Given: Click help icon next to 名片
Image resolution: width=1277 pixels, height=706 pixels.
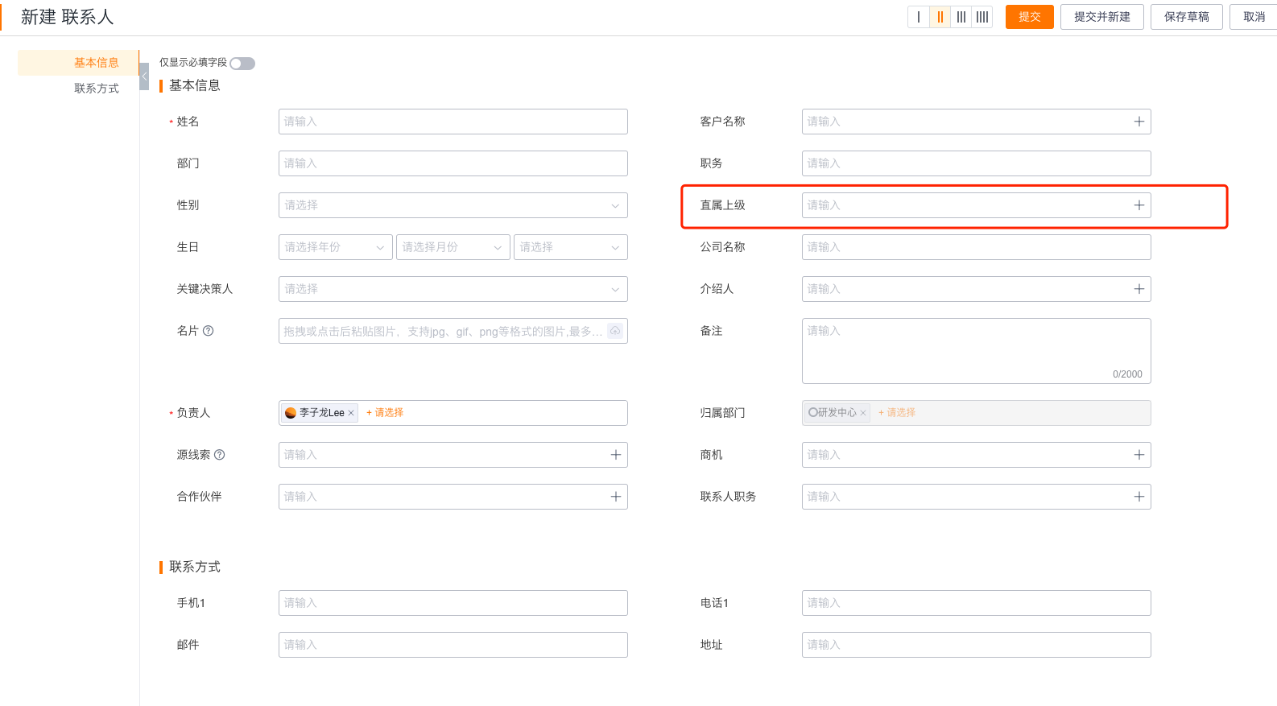Looking at the screenshot, I should click(208, 331).
